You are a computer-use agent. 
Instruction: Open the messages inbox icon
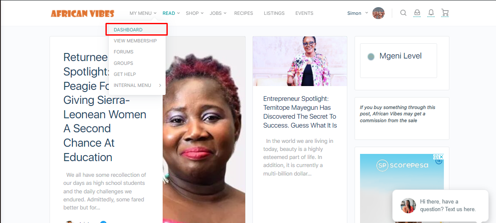coord(417,13)
